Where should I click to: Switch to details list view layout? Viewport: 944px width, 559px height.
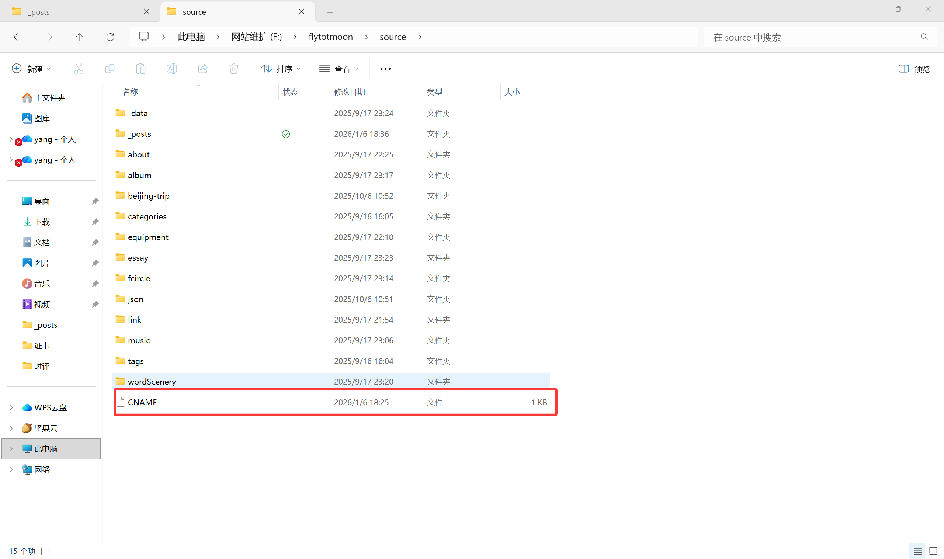pos(917,552)
